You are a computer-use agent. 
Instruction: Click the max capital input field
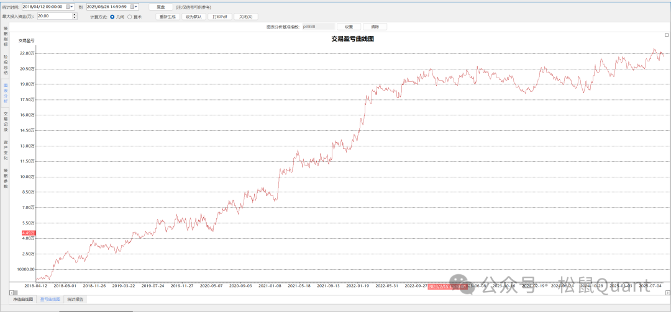click(x=53, y=17)
